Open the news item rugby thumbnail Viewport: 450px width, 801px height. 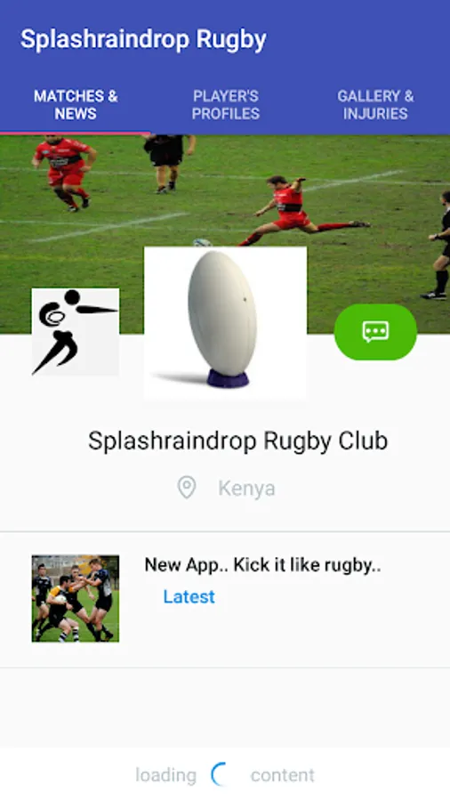pyautogui.click(x=76, y=598)
